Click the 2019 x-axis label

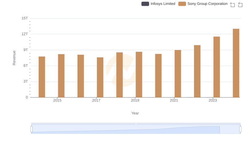coord(135,100)
